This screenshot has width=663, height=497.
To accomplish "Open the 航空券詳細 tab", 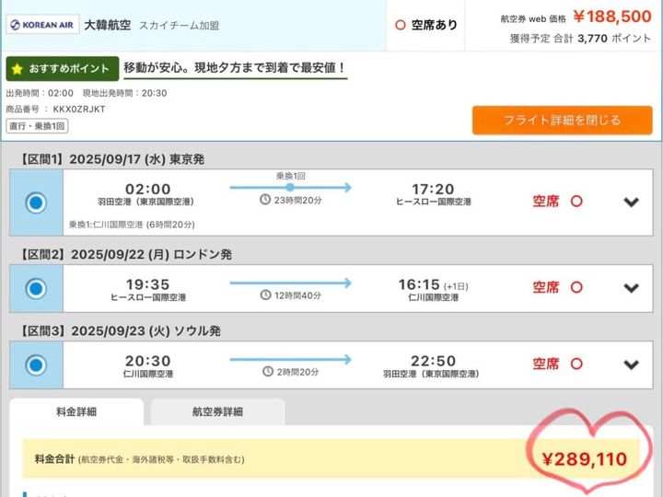I will click(217, 412).
